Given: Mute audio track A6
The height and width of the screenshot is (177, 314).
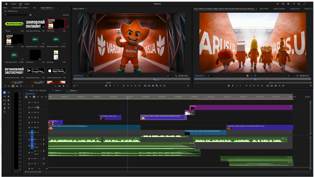Looking at the screenshot, I should pyautogui.click(x=38, y=159).
